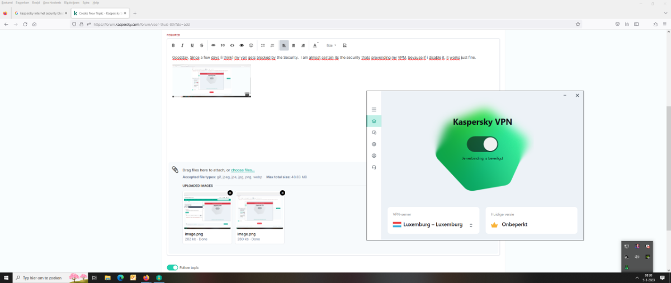
Task: Toggle bold formatting in the editor
Action: (x=173, y=45)
